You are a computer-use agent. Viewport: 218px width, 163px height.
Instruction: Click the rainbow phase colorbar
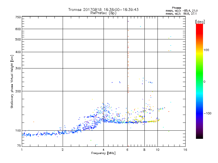199,81
